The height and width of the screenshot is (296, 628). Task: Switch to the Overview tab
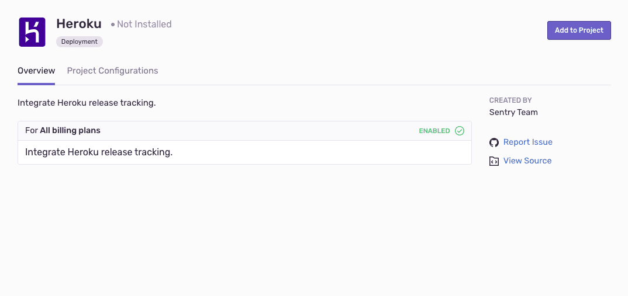tap(36, 71)
